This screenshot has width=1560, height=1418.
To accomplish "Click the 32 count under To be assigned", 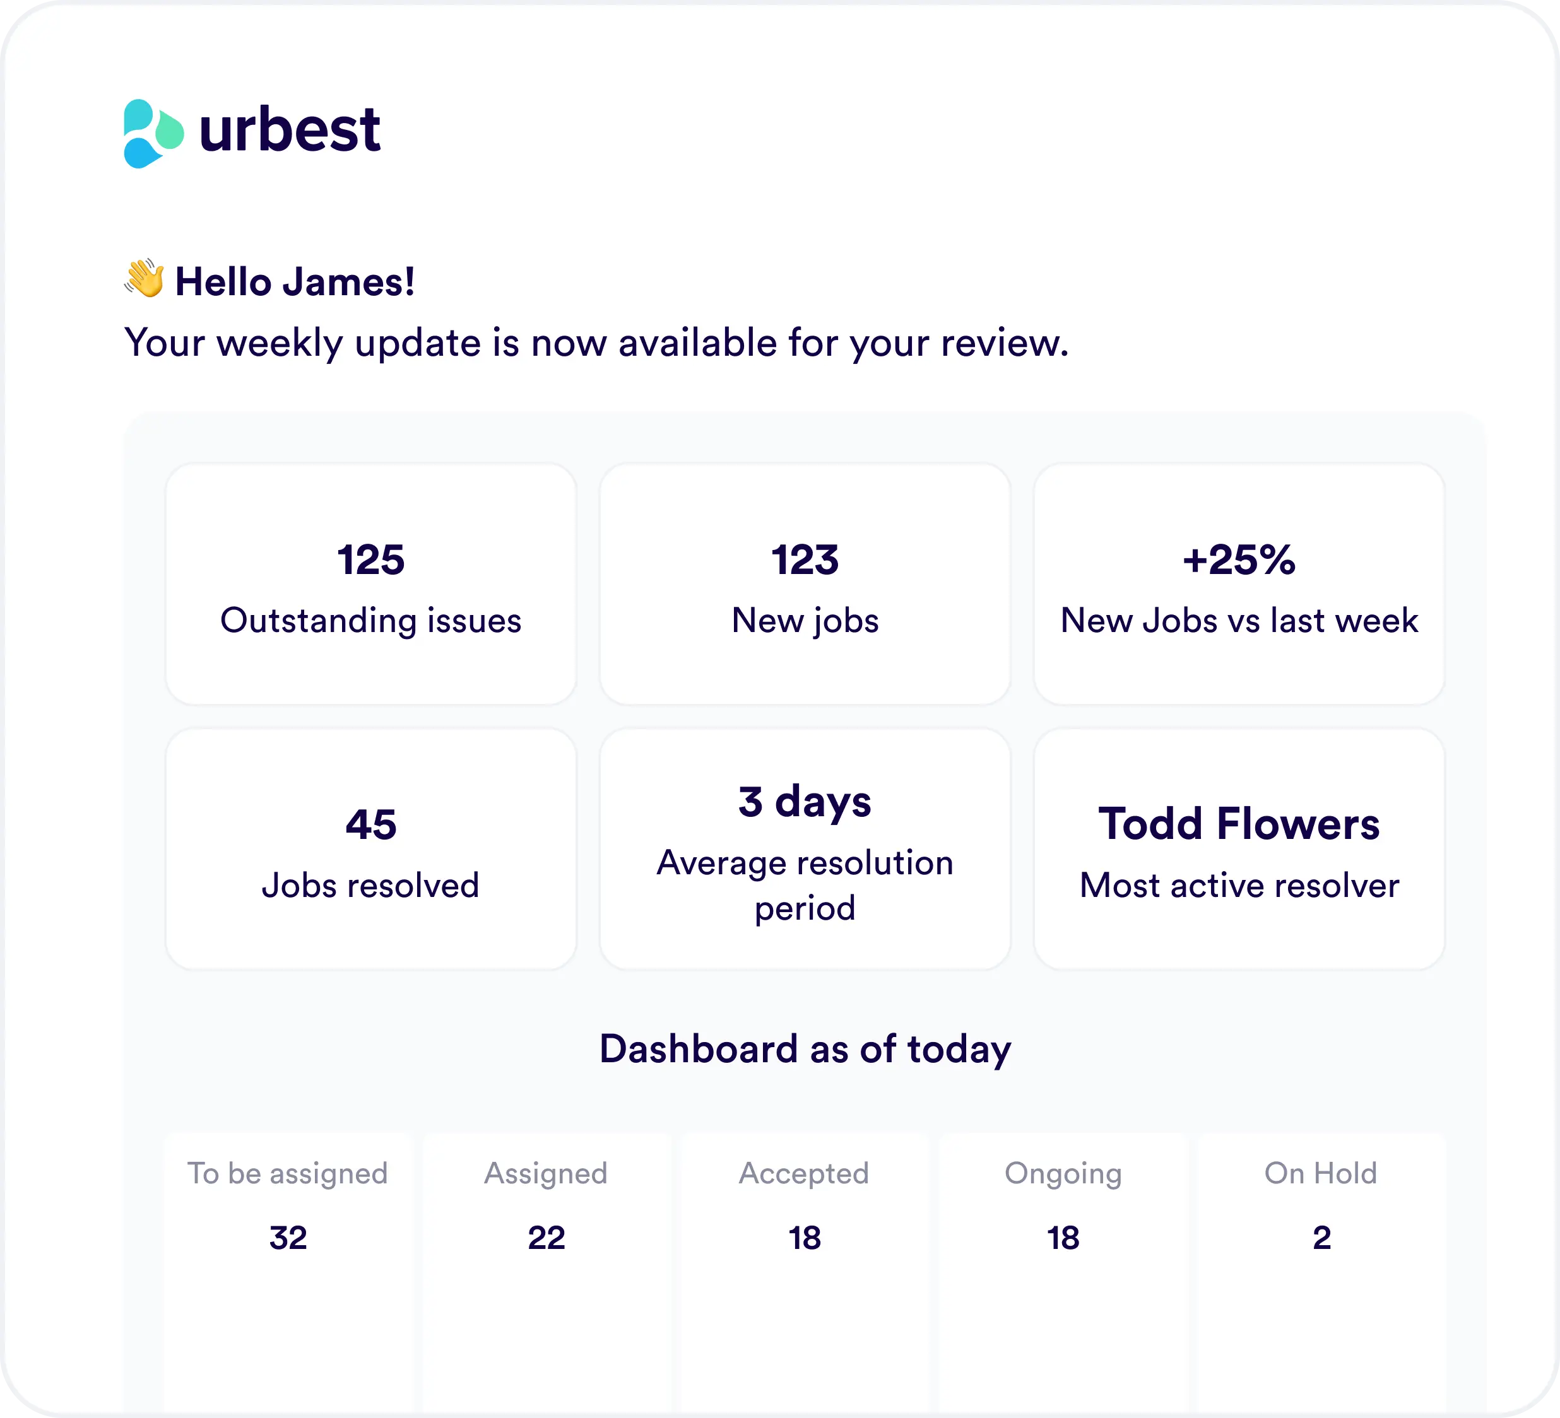I will pyautogui.click(x=288, y=1238).
